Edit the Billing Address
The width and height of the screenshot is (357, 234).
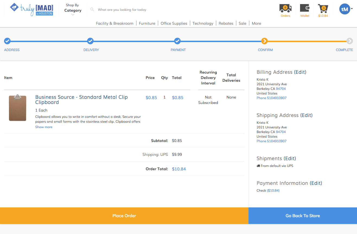[300, 72]
